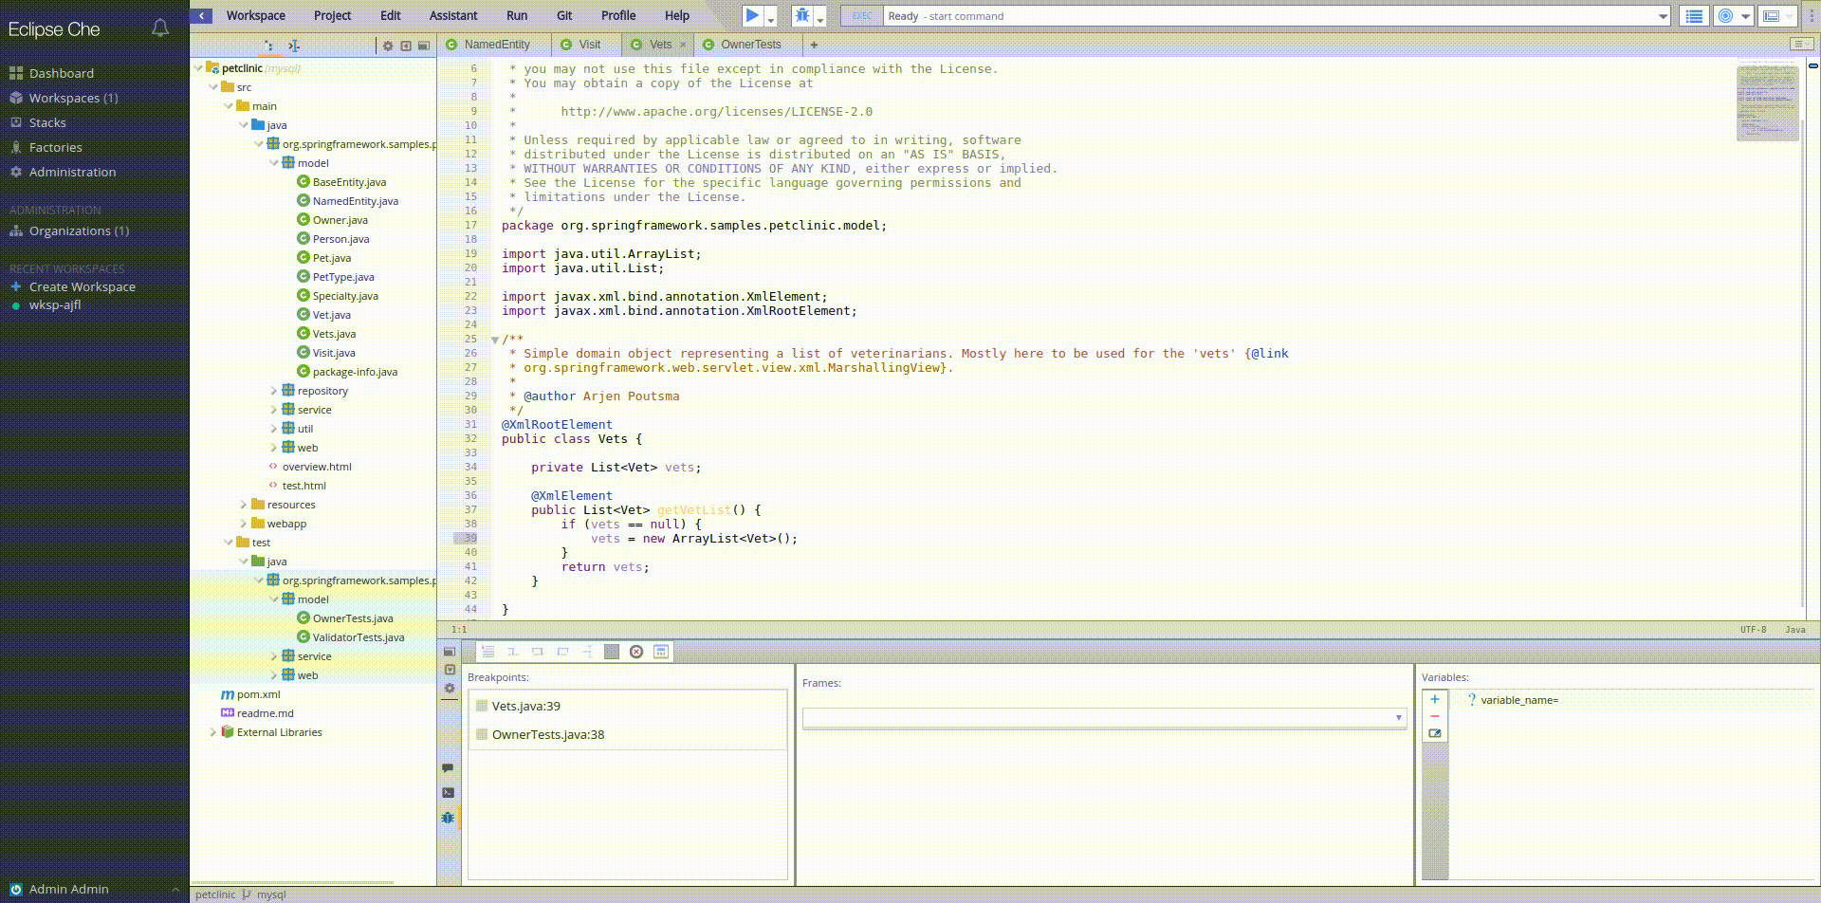Click the editor pane menu icon at top right
Screen dimensions: 1821x903
(1801, 44)
